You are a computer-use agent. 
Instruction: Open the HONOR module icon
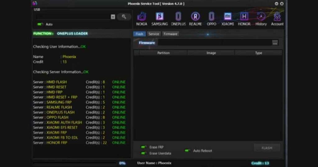point(244,19)
